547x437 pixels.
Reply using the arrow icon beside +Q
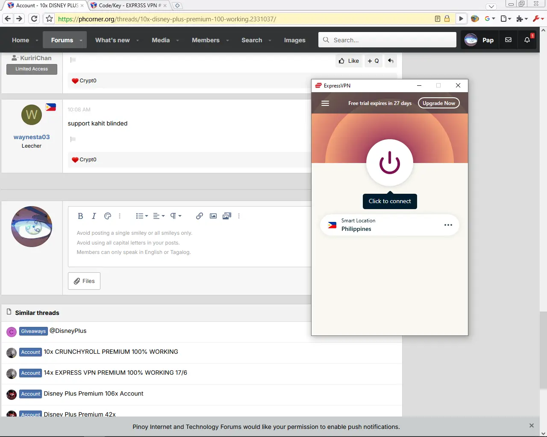click(x=391, y=61)
